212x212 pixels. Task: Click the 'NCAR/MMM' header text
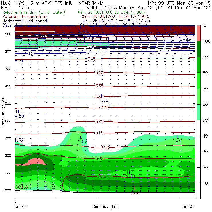[x=91, y=3]
